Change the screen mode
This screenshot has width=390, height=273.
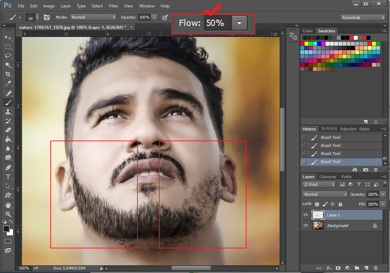8,251
